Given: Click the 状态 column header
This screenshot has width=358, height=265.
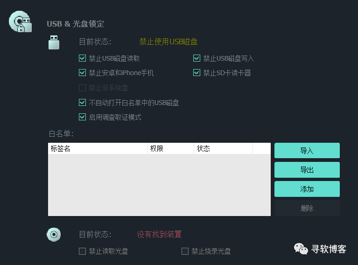Looking at the screenshot, I should point(223,148).
